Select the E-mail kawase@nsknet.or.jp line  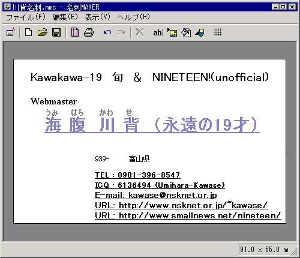tap(156, 195)
